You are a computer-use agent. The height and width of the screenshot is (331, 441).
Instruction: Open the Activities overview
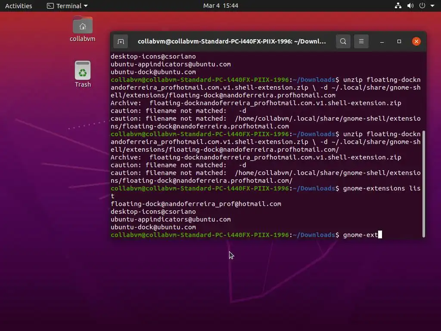[19, 6]
